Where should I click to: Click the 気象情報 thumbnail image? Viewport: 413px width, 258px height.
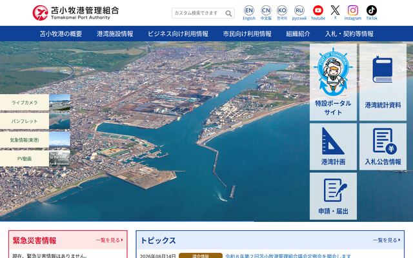pyautogui.click(x=60, y=140)
